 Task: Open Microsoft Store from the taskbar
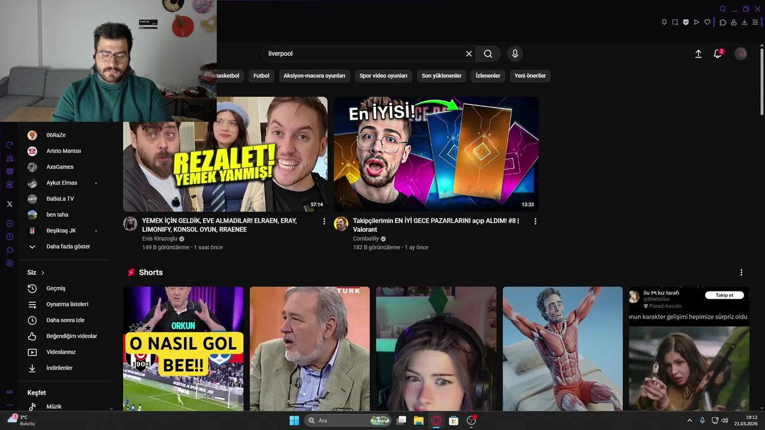tap(454, 420)
